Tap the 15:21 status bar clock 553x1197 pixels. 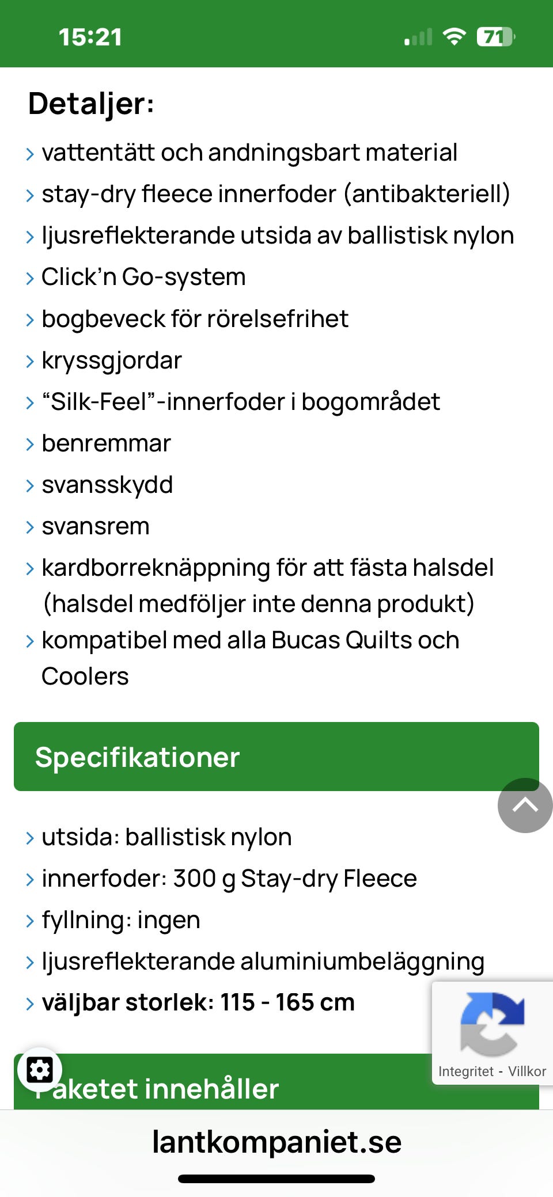tap(90, 37)
